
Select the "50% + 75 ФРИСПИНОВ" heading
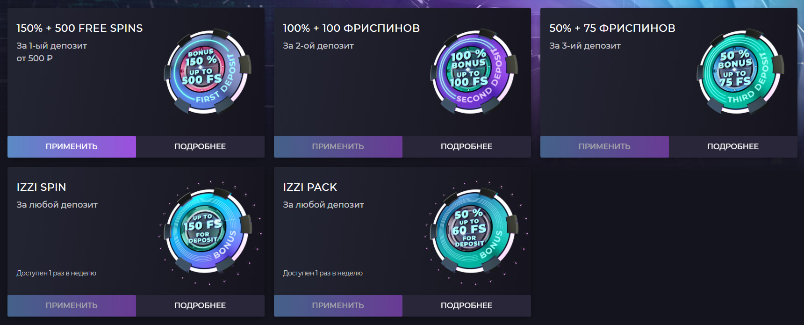point(612,28)
